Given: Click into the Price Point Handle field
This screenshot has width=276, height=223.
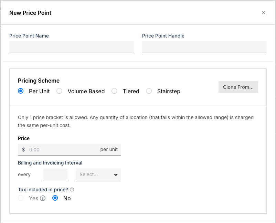Looking at the screenshot, I should point(204,47).
